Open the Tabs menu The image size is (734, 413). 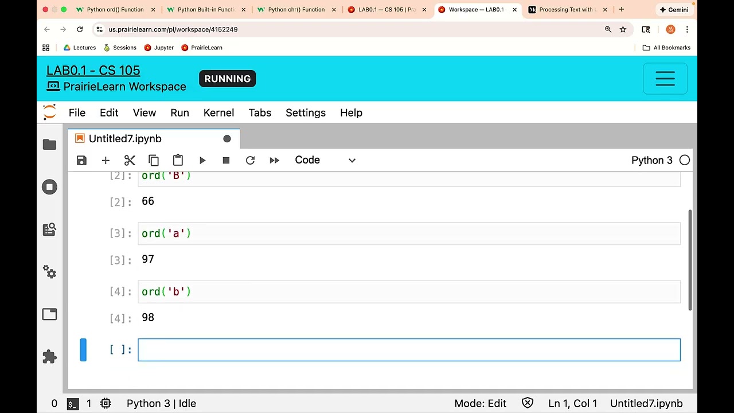click(x=260, y=112)
